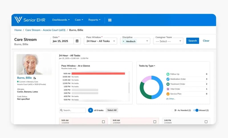The image size is (228, 138).
Task: Click the red 9:00 AM progress bar
Action: click(98, 74)
